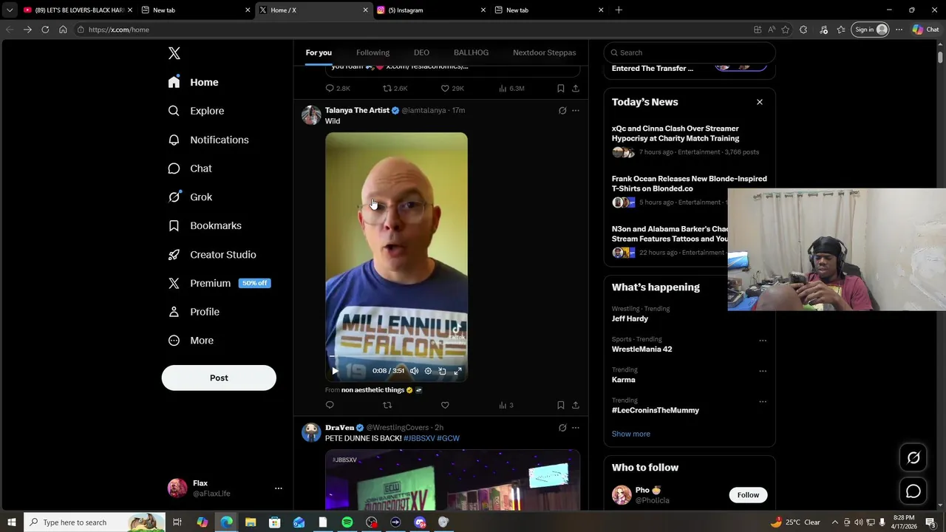Viewport: 946px width, 532px height.
Task: Click the Search field on X
Action: click(x=690, y=52)
